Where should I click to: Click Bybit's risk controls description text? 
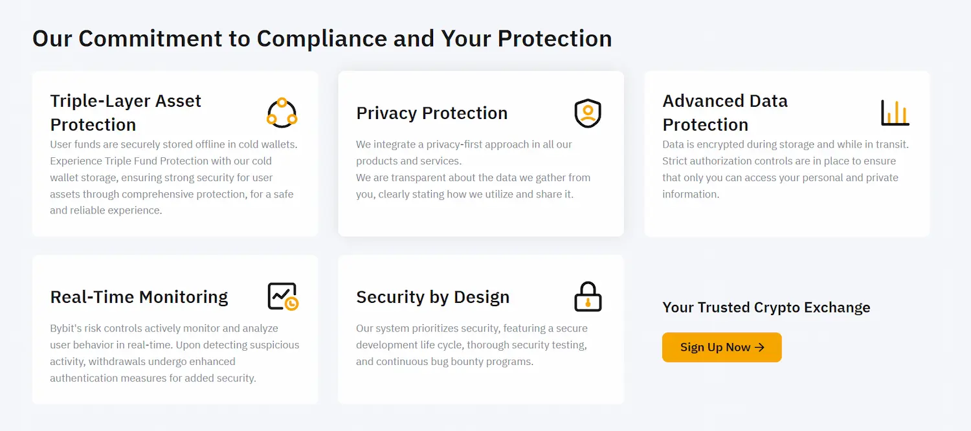(x=174, y=353)
